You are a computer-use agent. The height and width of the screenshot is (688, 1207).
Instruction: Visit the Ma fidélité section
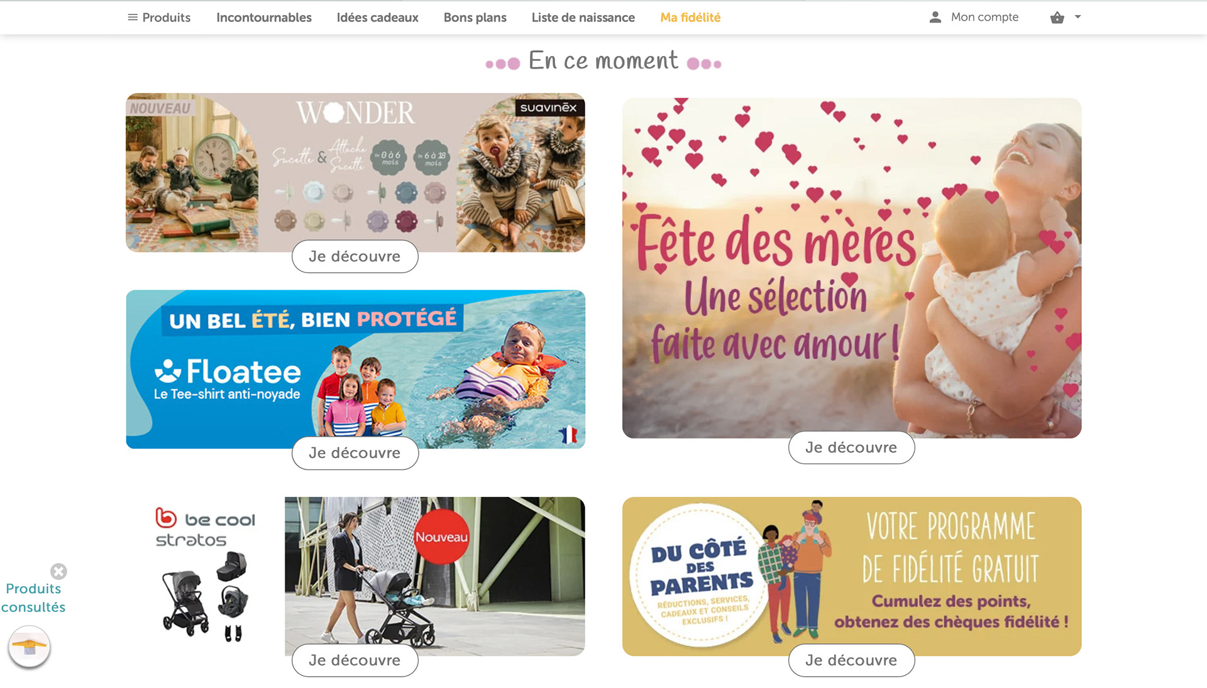690,18
